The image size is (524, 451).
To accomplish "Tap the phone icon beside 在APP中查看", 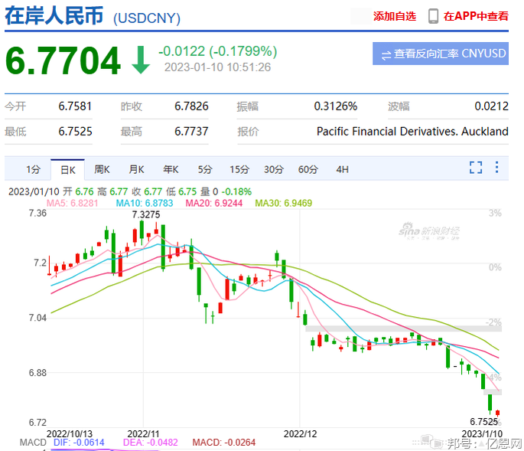I will 433,16.
